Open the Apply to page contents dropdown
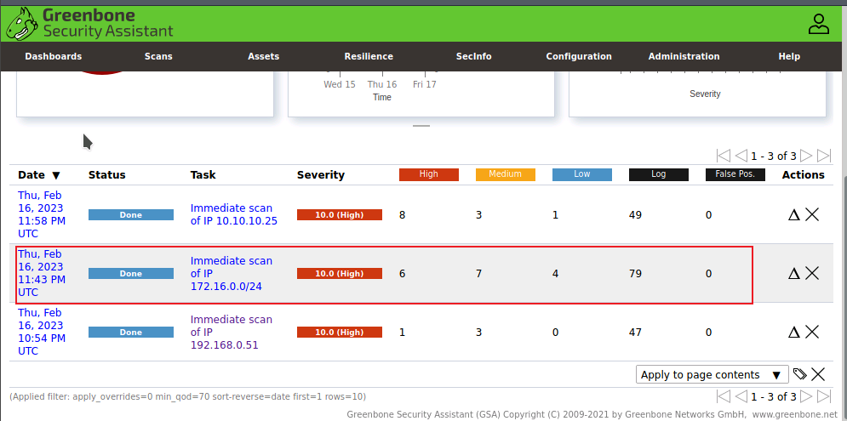 click(x=712, y=374)
